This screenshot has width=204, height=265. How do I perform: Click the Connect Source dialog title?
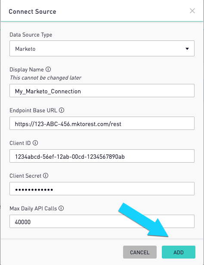(32, 12)
